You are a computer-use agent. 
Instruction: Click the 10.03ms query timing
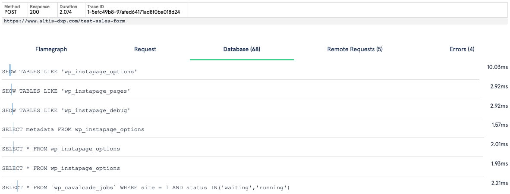tap(497, 67)
